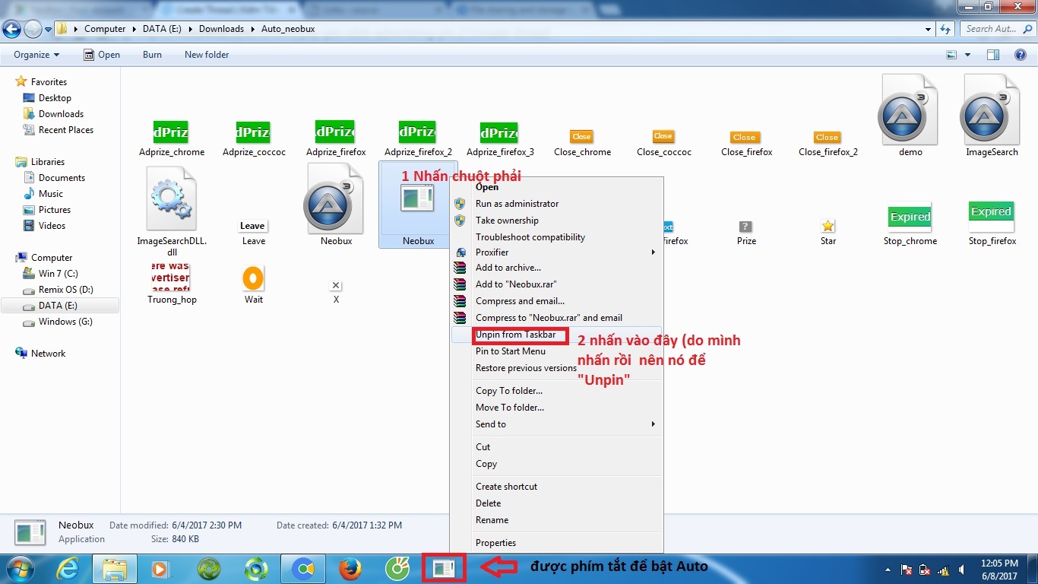Image resolution: width=1038 pixels, height=584 pixels.
Task: Click the Downloads breadcrumb segment
Action: (221, 29)
